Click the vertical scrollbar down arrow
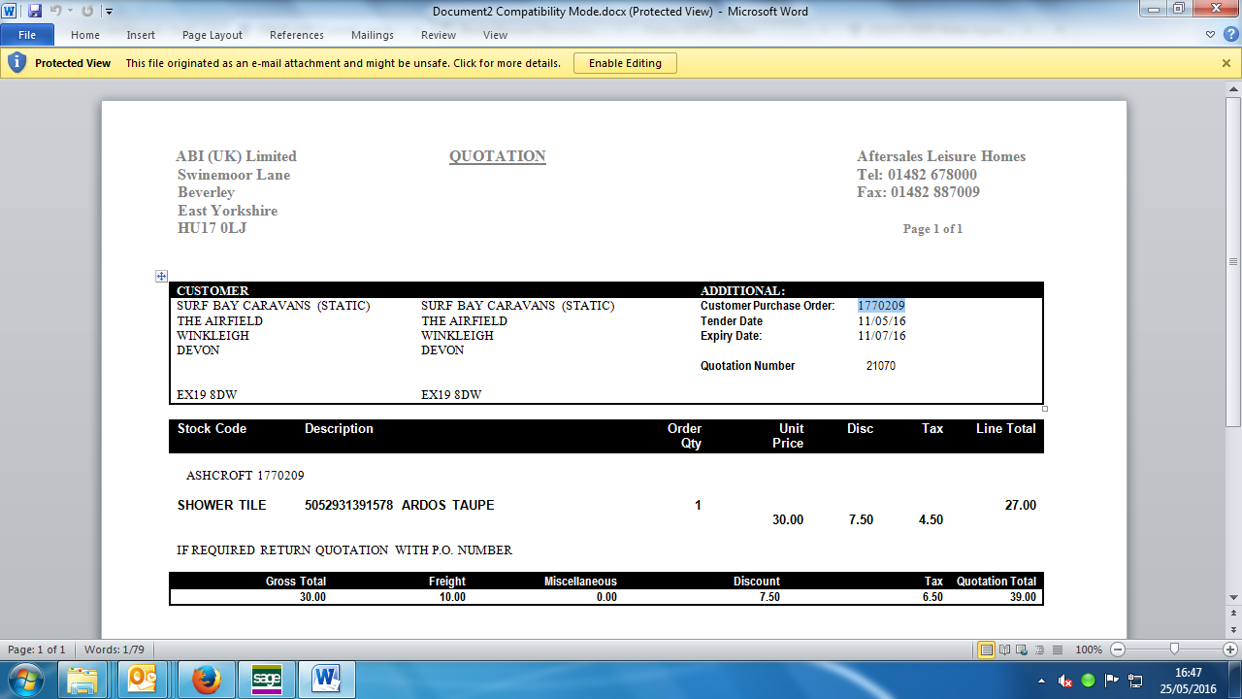The width and height of the screenshot is (1242, 699). (x=1233, y=597)
